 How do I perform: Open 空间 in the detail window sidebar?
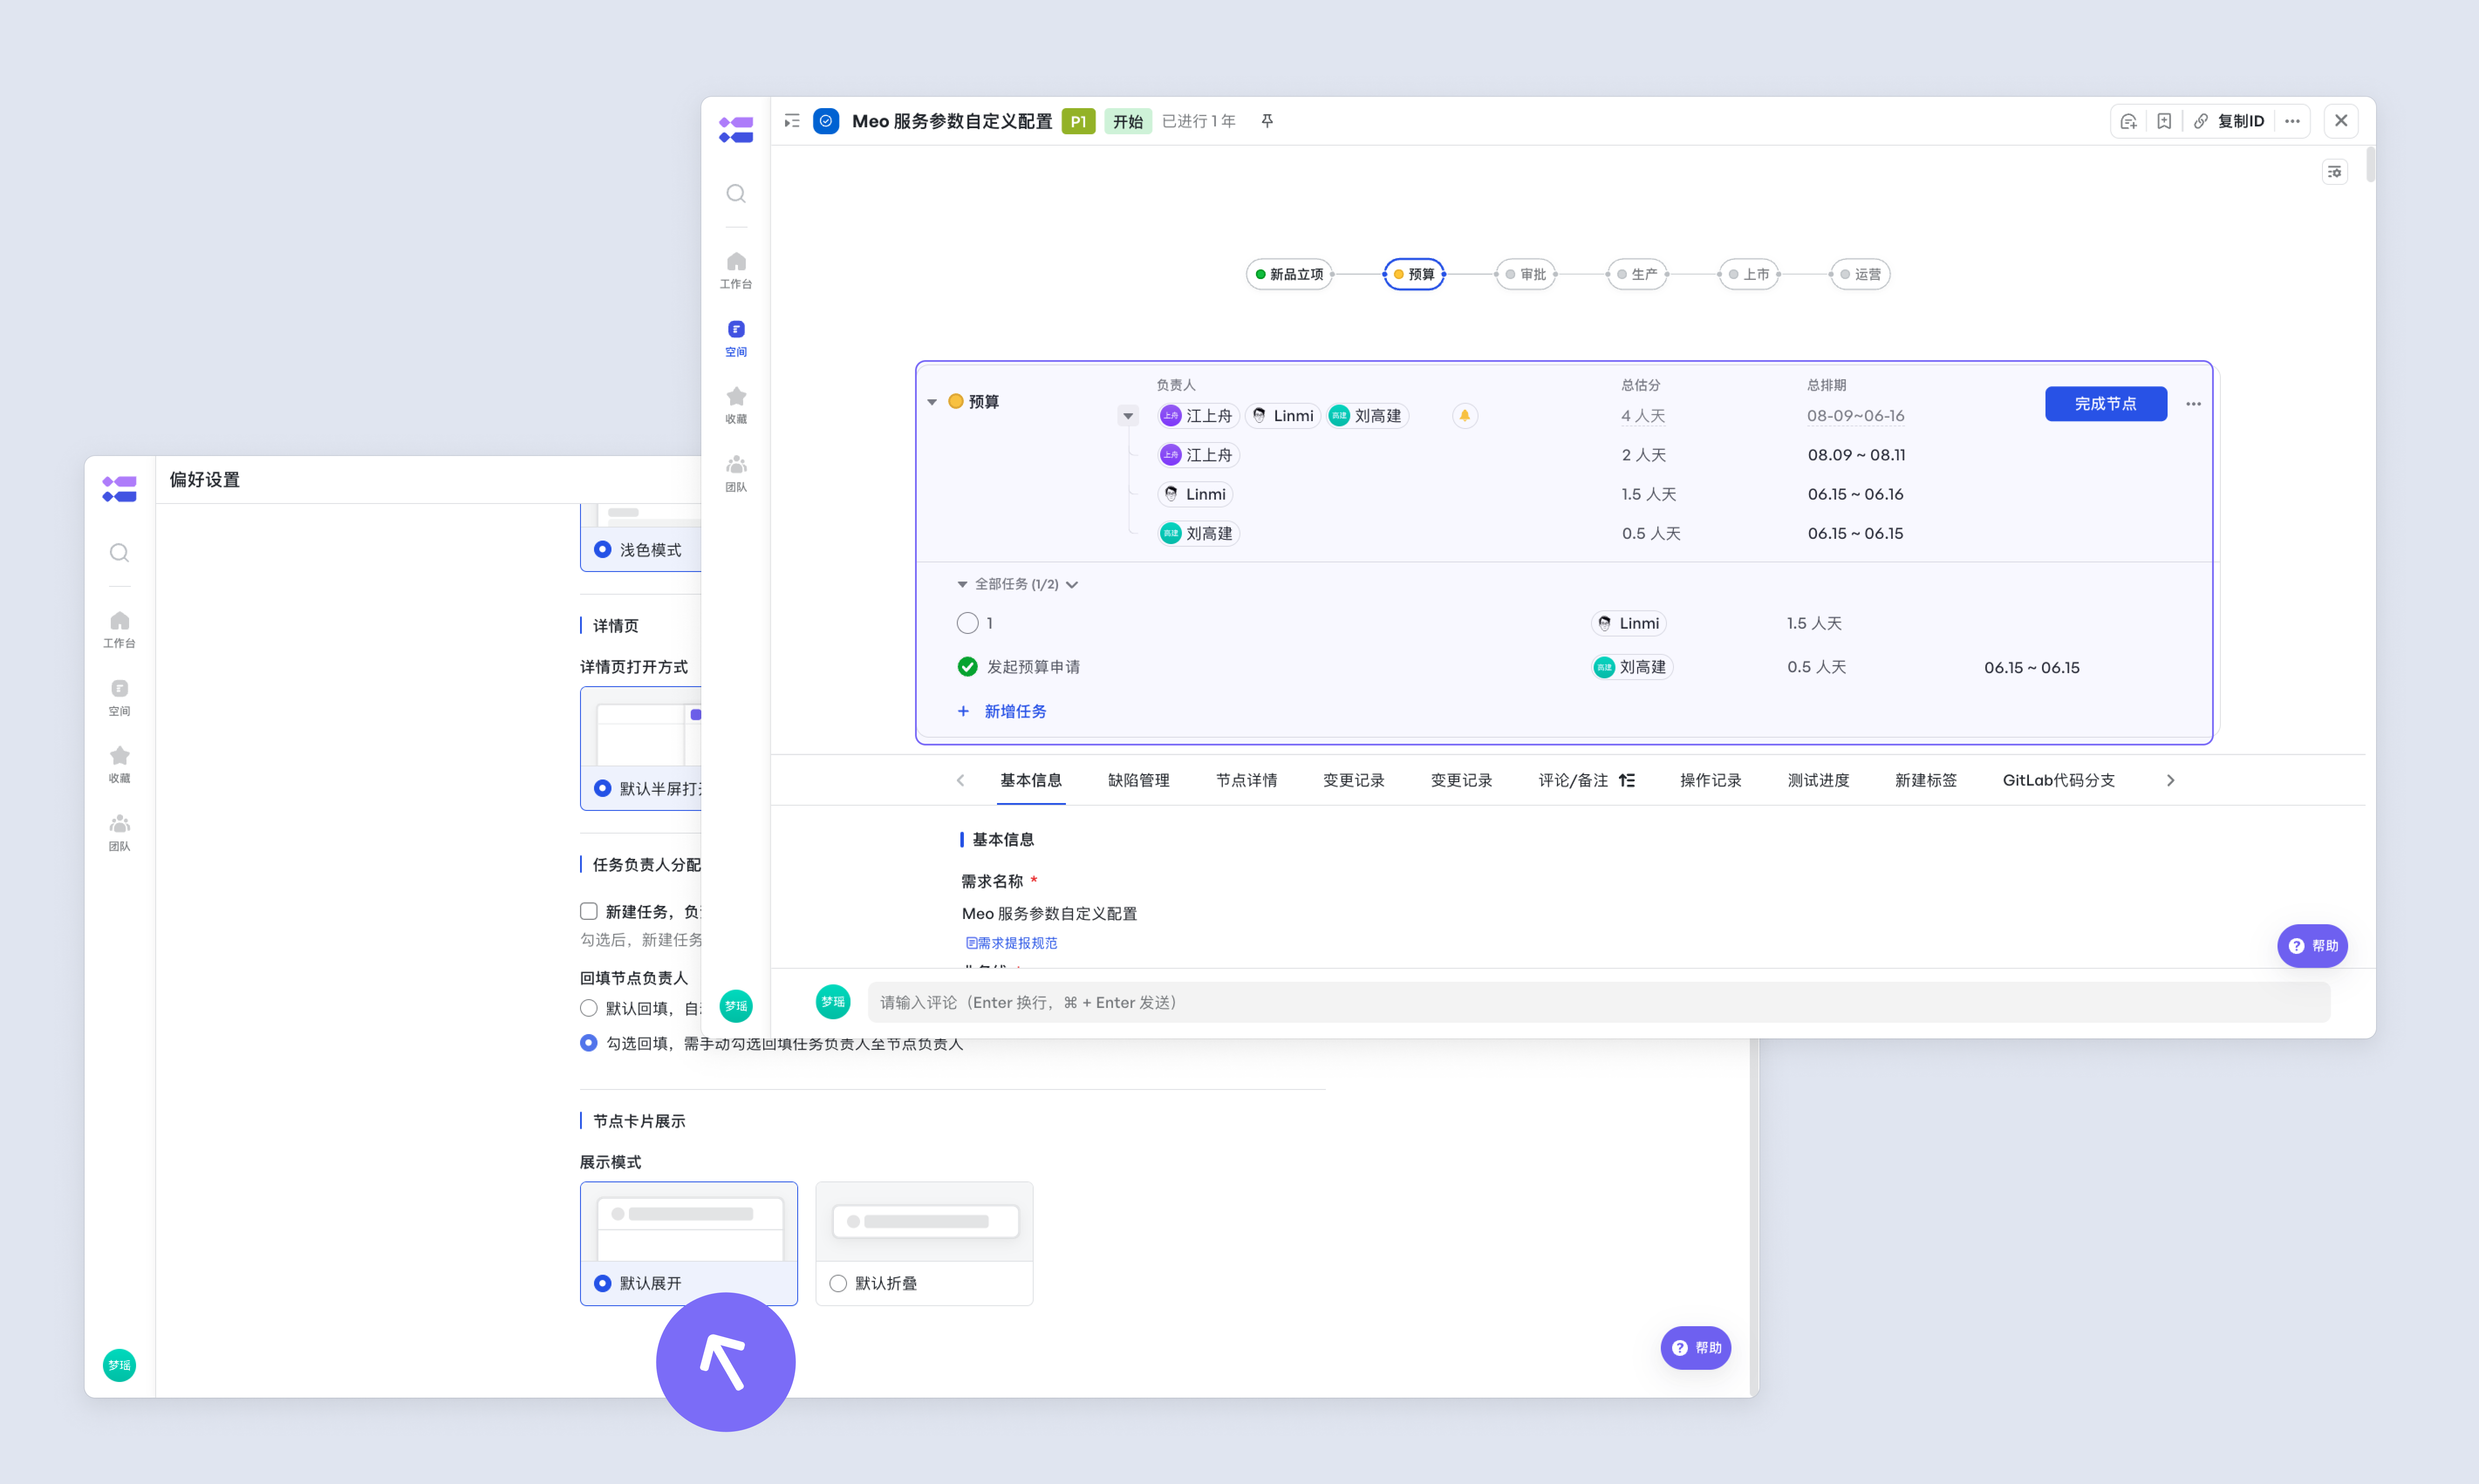click(735, 338)
